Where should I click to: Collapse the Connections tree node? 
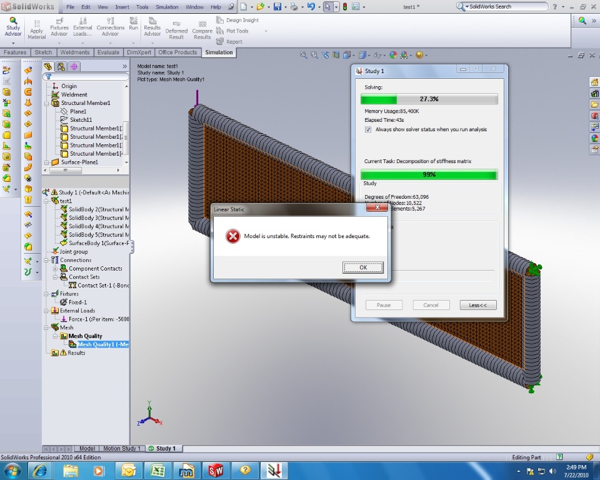click(x=46, y=260)
